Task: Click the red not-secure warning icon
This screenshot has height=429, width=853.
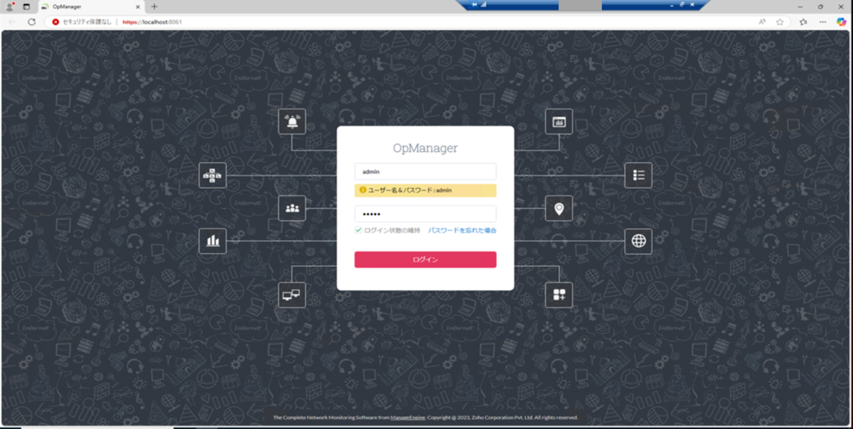Action: point(55,22)
